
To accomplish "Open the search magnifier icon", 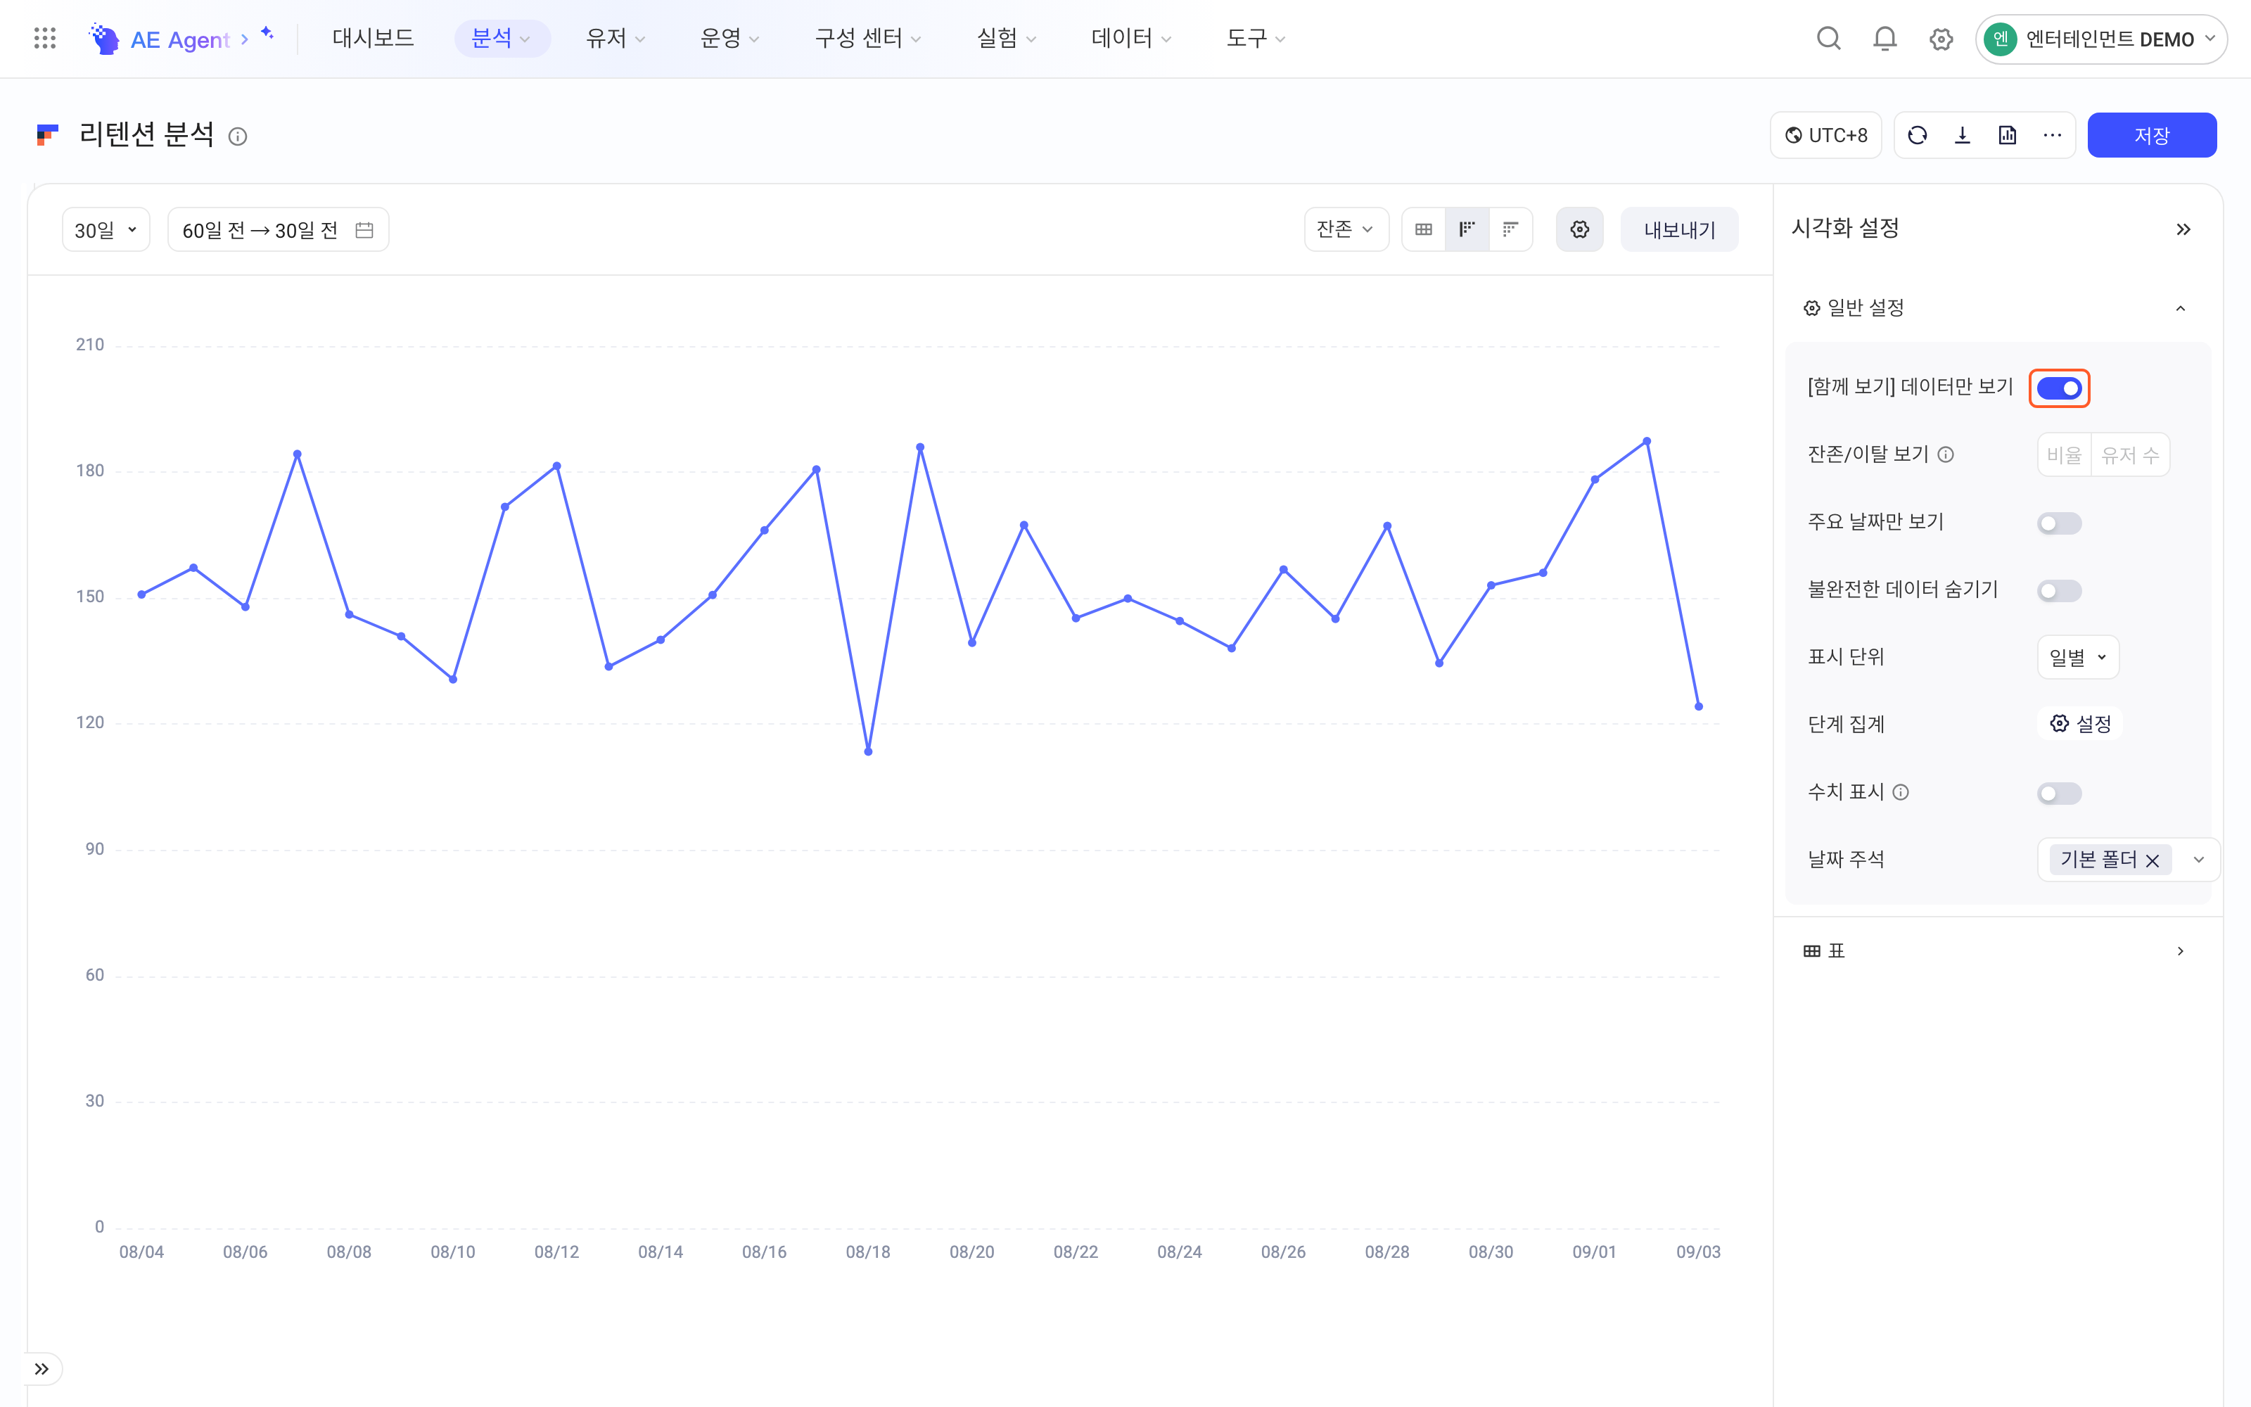I will coord(1829,38).
